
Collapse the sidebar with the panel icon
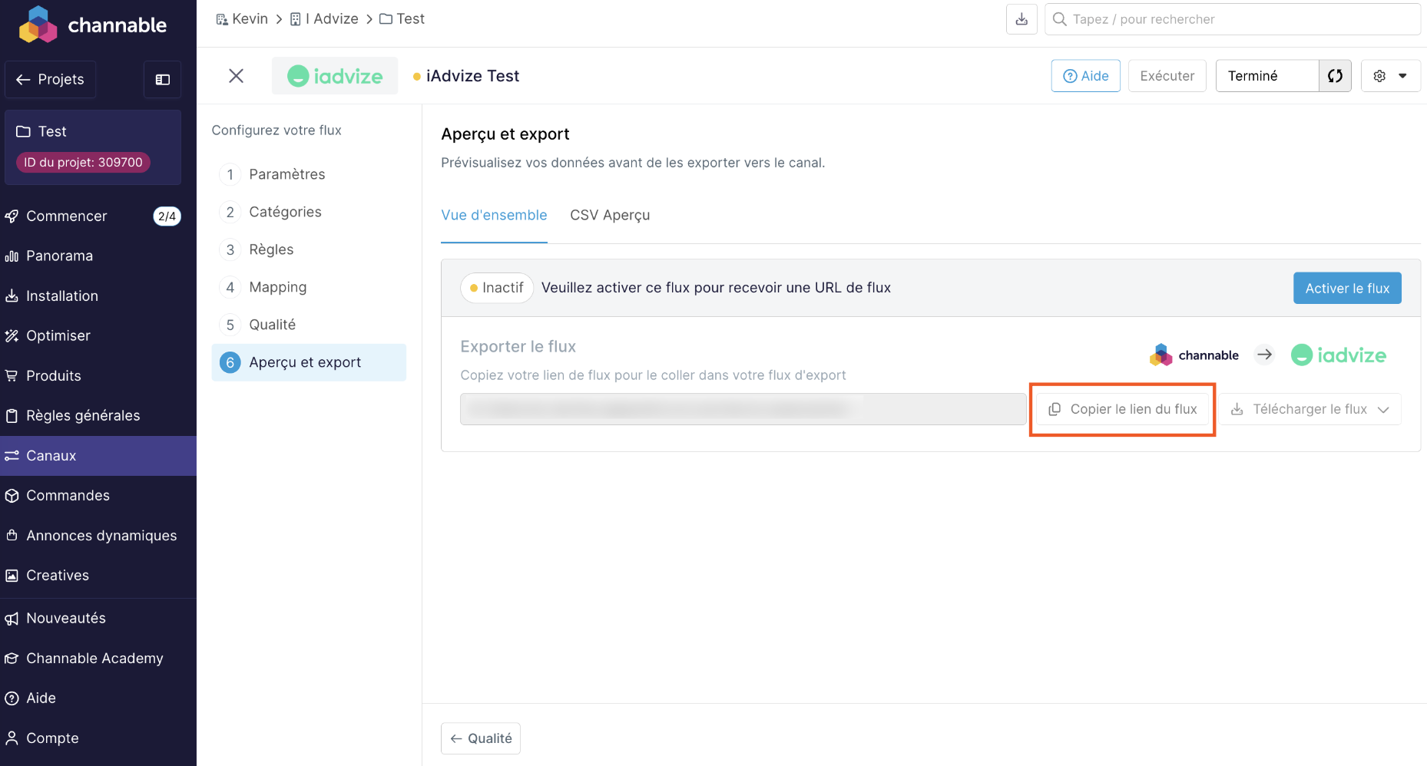click(x=162, y=80)
